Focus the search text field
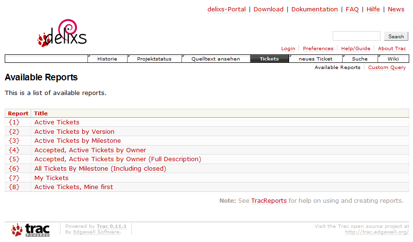 point(356,36)
